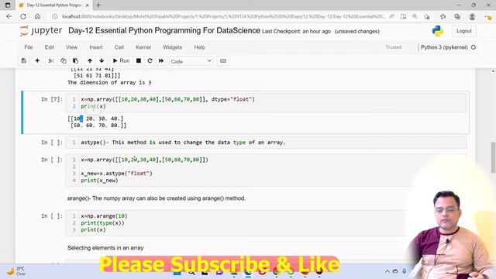The width and height of the screenshot is (496, 279).
Task: Click Last Checkpoint: an hour ago text
Action: (x=296, y=31)
